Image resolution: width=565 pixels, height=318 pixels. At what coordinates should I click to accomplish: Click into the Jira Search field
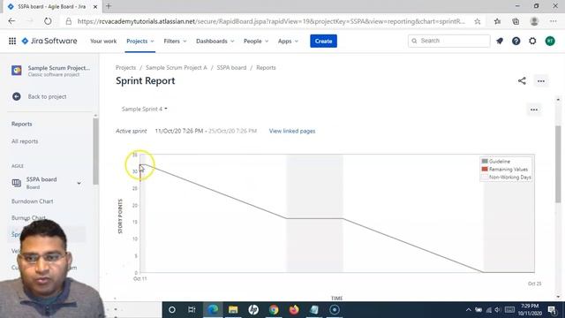[449, 41]
